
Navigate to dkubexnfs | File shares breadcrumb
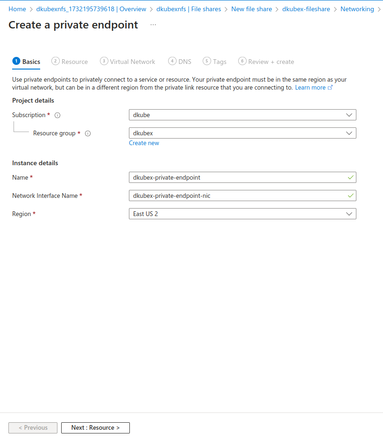189,9
